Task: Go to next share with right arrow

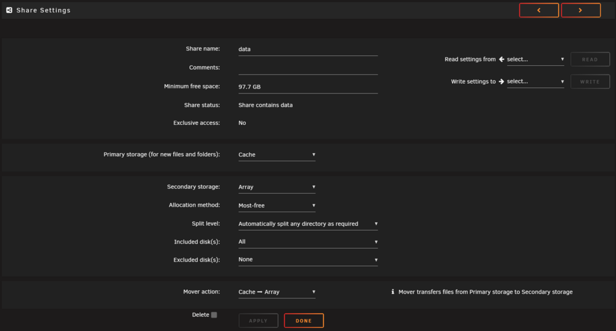Action: click(x=581, y=10)
